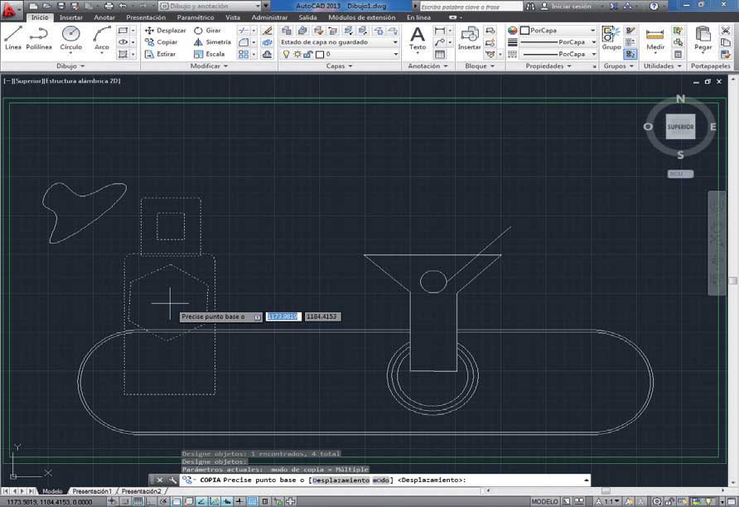Activate the Círculo tool
739x507 pixels.
point(70,38)
